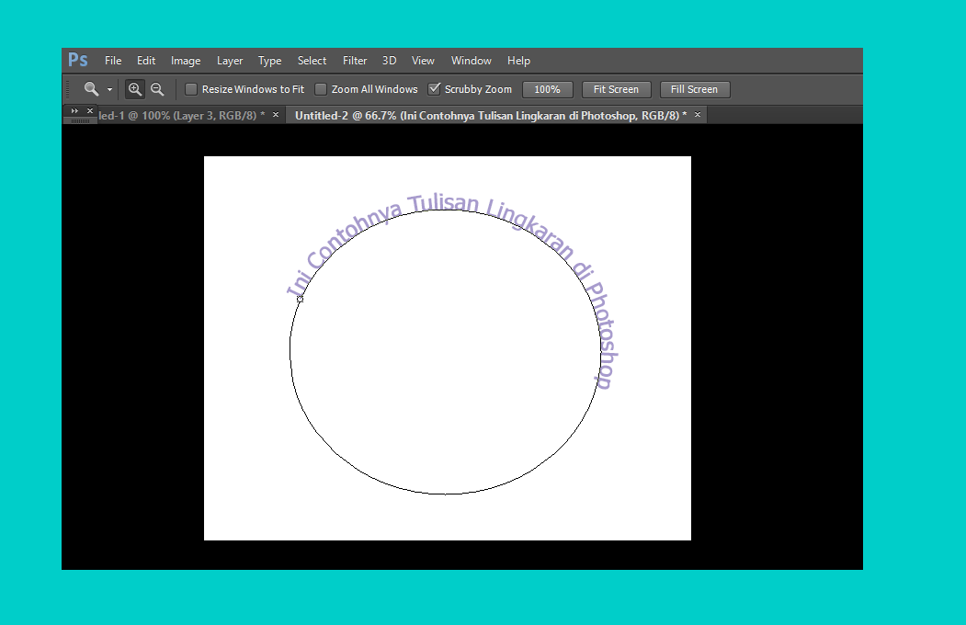Open the Edit menu

(x=146, y=61)
